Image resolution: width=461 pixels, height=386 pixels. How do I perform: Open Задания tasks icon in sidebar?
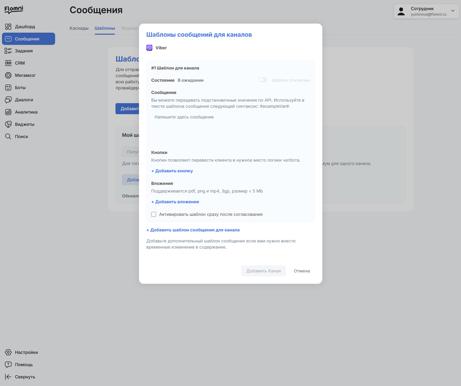(x=8, y=51)
